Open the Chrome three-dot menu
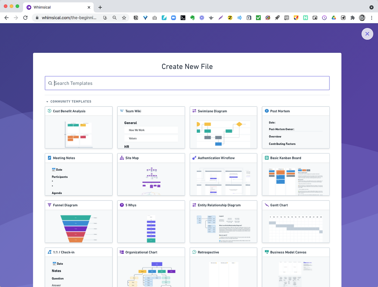Viewport: 378px width, 287px height. coord(372,18)
